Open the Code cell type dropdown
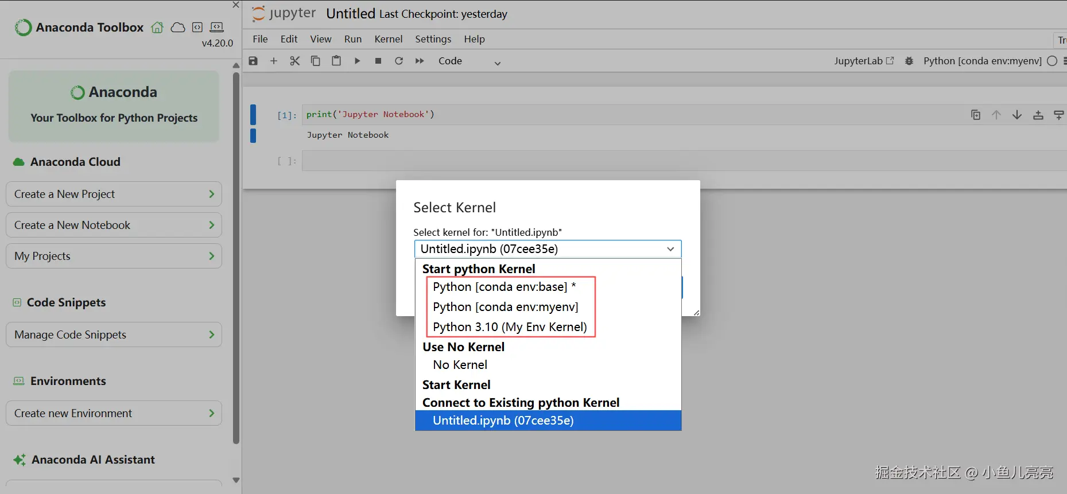 click(x=469, y=61)
